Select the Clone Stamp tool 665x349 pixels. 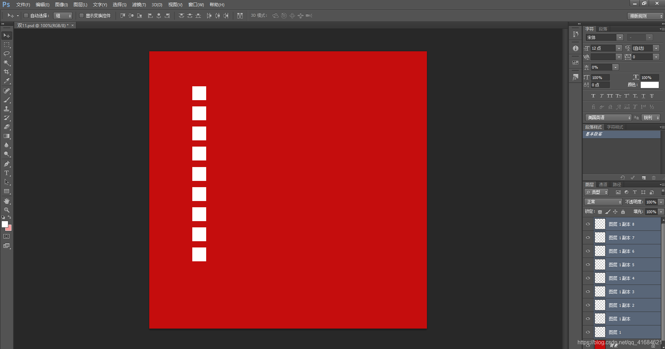point(7,109)
